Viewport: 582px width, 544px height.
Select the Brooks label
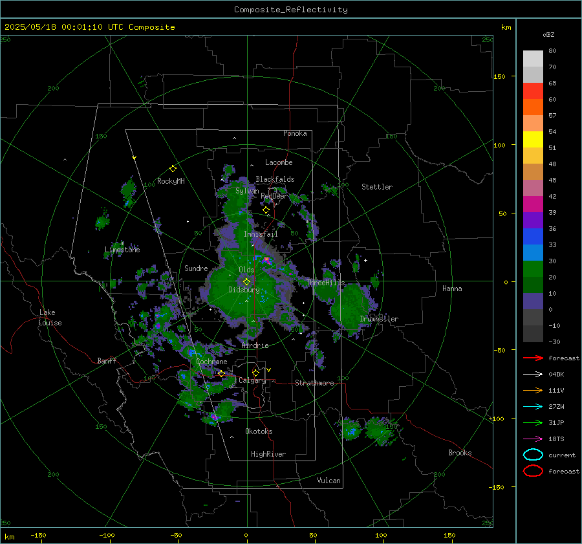[460, 453]
